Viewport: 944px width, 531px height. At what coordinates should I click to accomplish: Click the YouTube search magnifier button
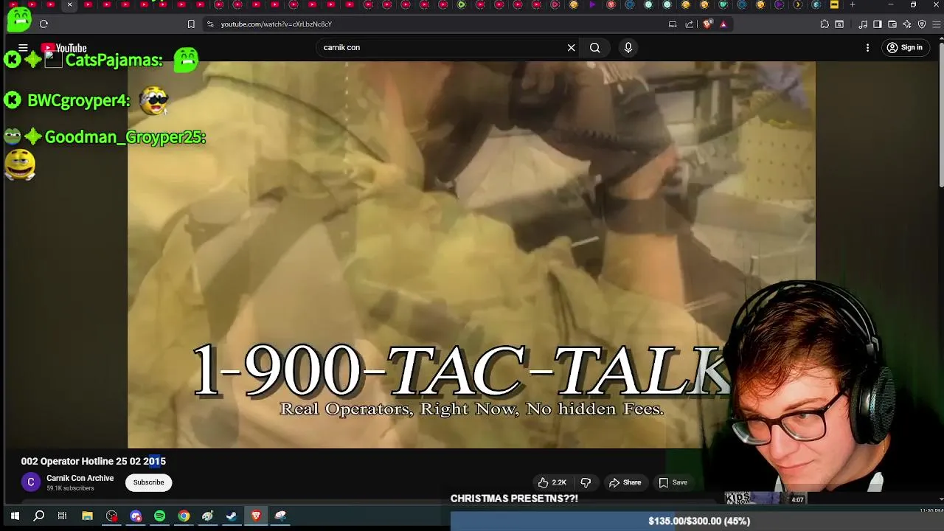(594, 48)
